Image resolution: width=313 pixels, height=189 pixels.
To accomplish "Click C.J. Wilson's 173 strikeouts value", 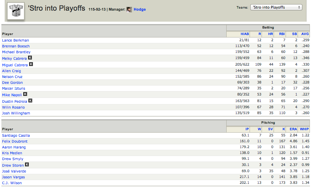I will 282,183.
